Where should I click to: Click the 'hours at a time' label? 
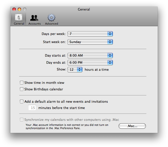tap(97, 69)
